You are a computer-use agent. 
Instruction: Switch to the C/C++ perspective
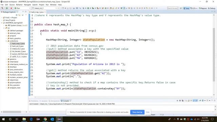coord(194,8)
